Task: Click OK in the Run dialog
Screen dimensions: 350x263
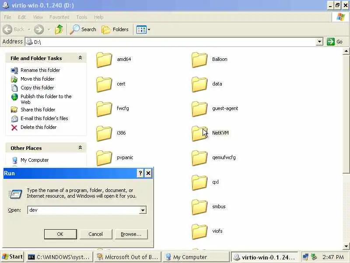Action: pyautogui.click(x=60, y=234)
